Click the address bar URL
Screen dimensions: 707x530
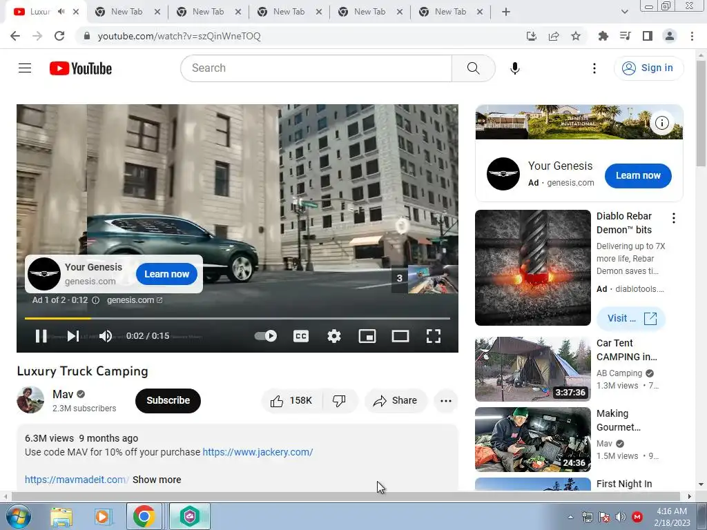tap(179, 36)
